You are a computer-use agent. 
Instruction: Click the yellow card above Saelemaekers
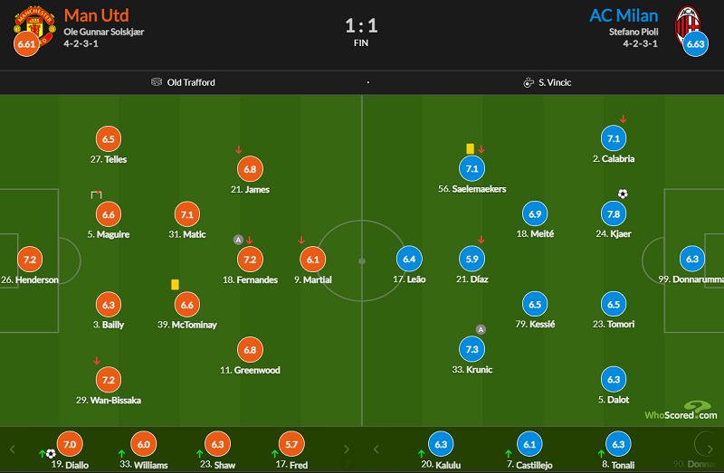click(x=470, y=148)
